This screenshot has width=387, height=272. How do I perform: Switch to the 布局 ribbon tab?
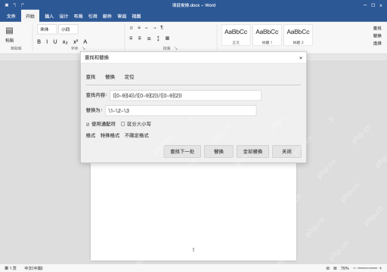pos(78,16)
